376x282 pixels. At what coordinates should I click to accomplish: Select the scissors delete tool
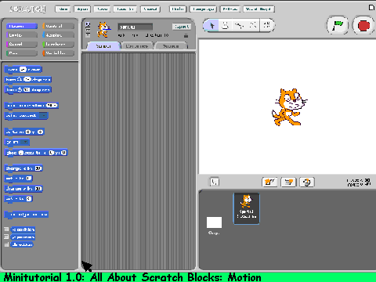coord(239,25)
